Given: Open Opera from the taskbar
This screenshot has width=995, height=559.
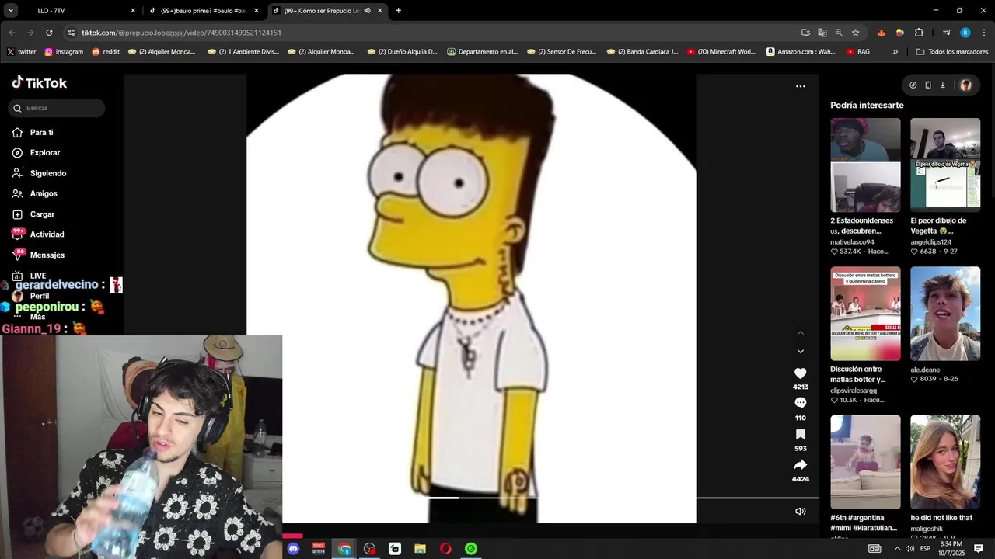Looking at the screenshot, I should click(445, 548).
